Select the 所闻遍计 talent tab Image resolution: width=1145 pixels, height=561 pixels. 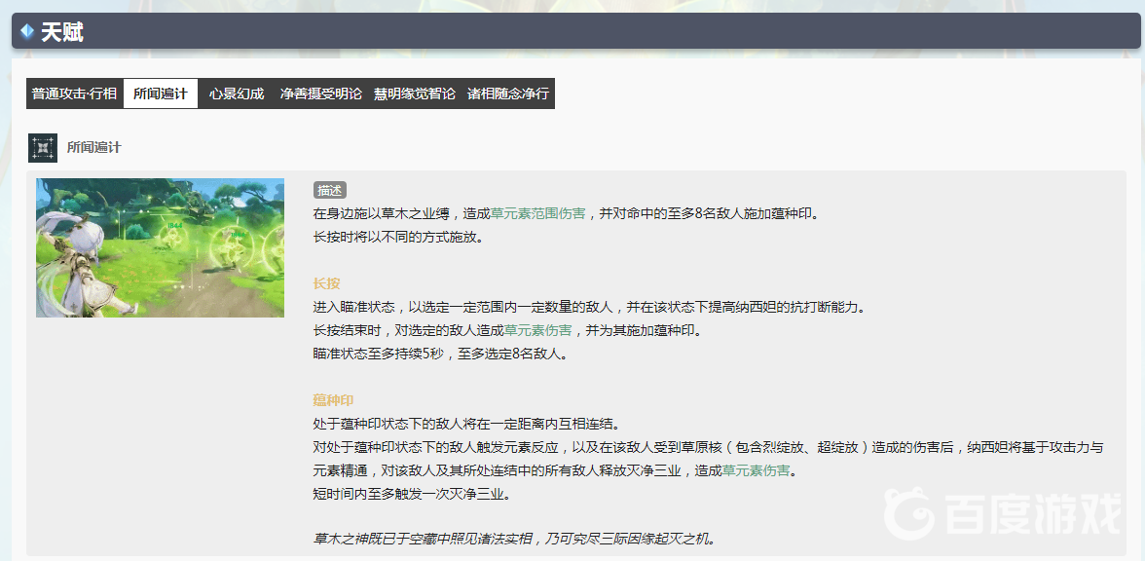click(x=161, y=93)
